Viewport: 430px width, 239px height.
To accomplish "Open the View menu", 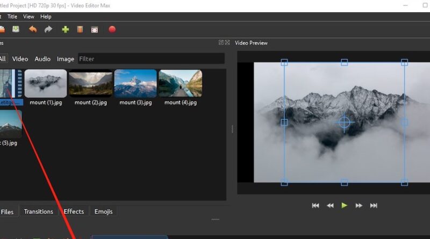I will coord(28,17).
